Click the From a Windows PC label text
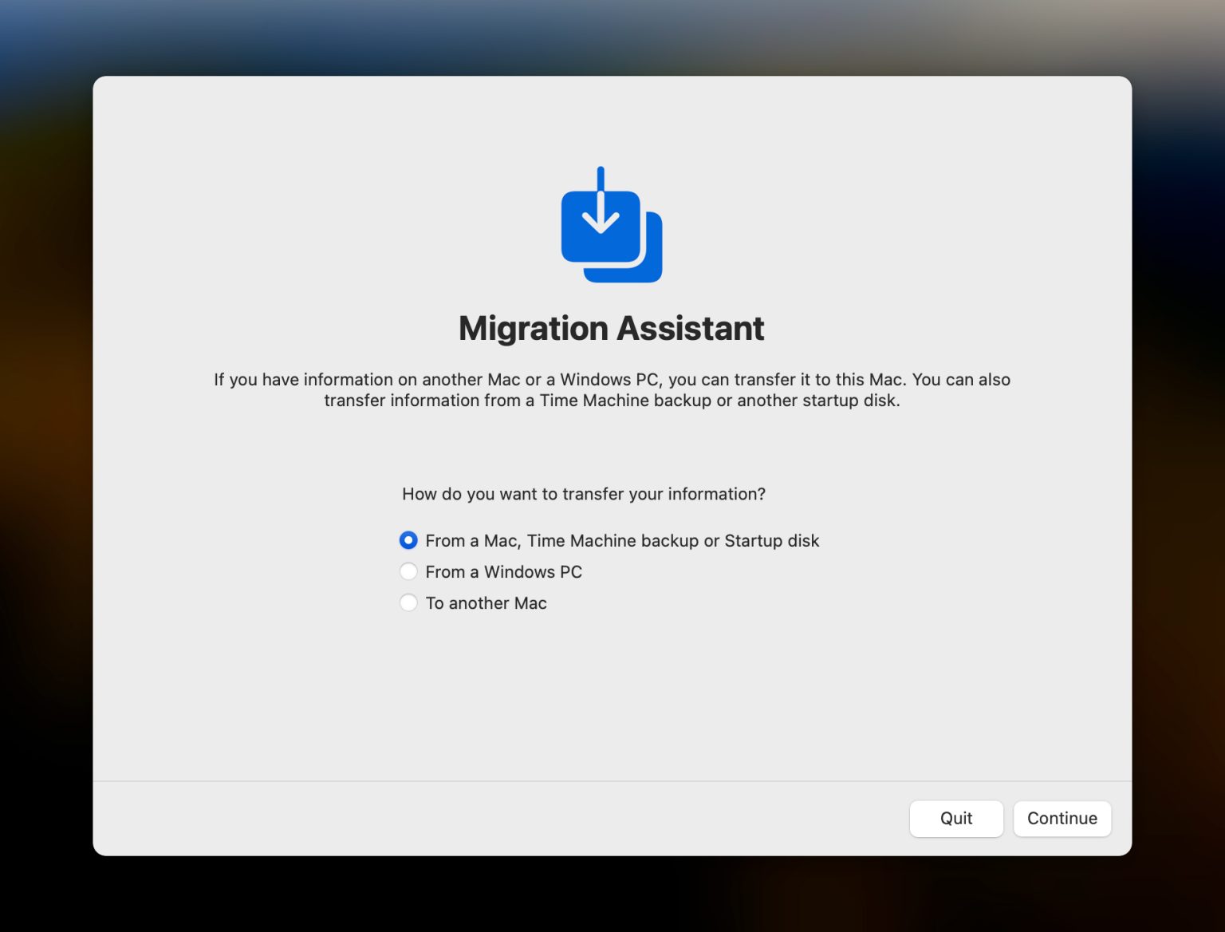The width and height of the screenshot is (1225, 932). coord(504,571)
